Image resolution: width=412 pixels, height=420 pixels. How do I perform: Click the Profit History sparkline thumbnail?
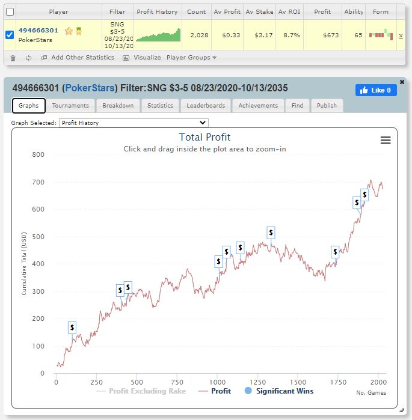pos(158,34)
